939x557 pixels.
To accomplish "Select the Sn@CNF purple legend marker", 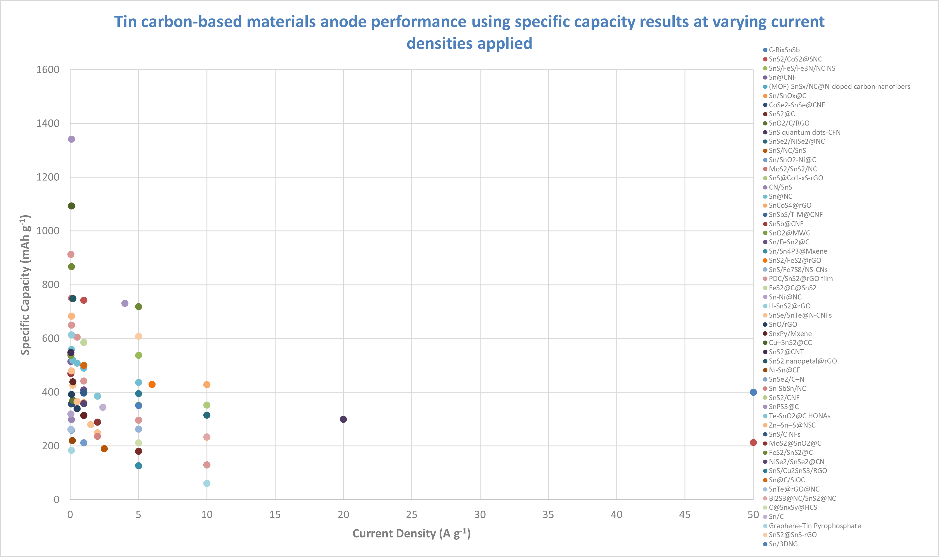I will [765, 77].
